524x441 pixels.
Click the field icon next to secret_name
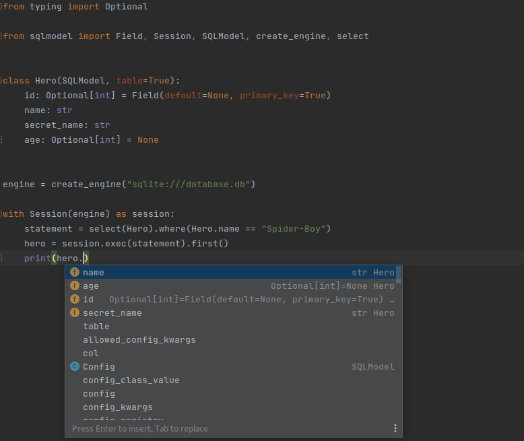coord(75,313)
